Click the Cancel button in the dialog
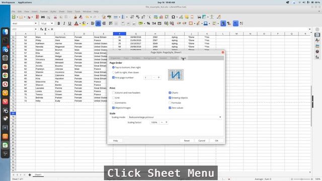 [x=202, y=141]
